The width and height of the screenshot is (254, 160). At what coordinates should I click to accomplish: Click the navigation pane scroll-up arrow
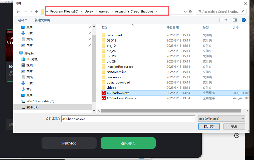click(94, 26)
